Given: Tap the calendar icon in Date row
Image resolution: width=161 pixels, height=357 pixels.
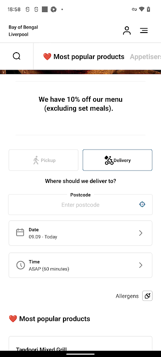Looking at the screenshot, I should point(20,232).
